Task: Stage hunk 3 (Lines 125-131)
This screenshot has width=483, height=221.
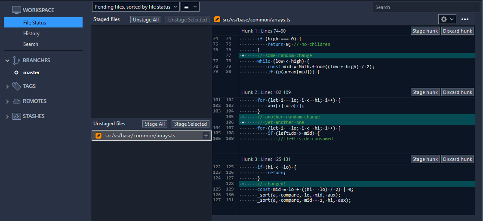Action: coord(425,159)
